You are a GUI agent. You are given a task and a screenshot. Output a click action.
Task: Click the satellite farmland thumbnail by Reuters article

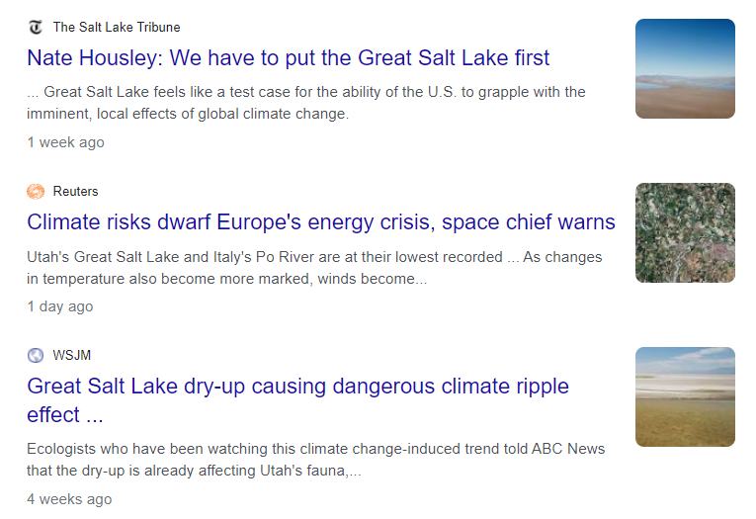tap(685, 232)
